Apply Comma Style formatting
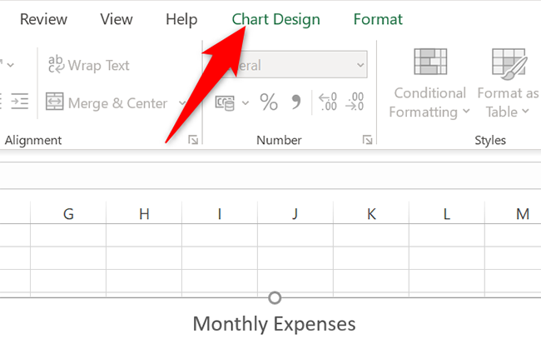Image resolution: width=541 pixels, height=344 pixels. click(x=295, y=102)
